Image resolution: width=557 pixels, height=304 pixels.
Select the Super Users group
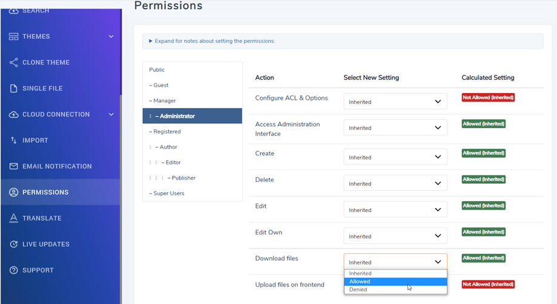[169, 193]
